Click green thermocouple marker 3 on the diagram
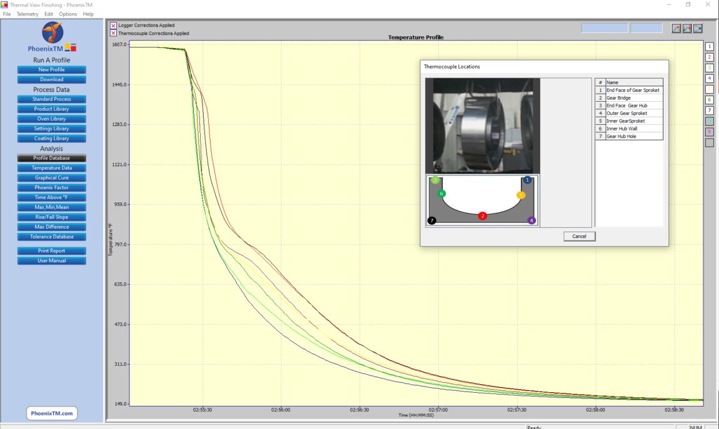 pos(435,180)
